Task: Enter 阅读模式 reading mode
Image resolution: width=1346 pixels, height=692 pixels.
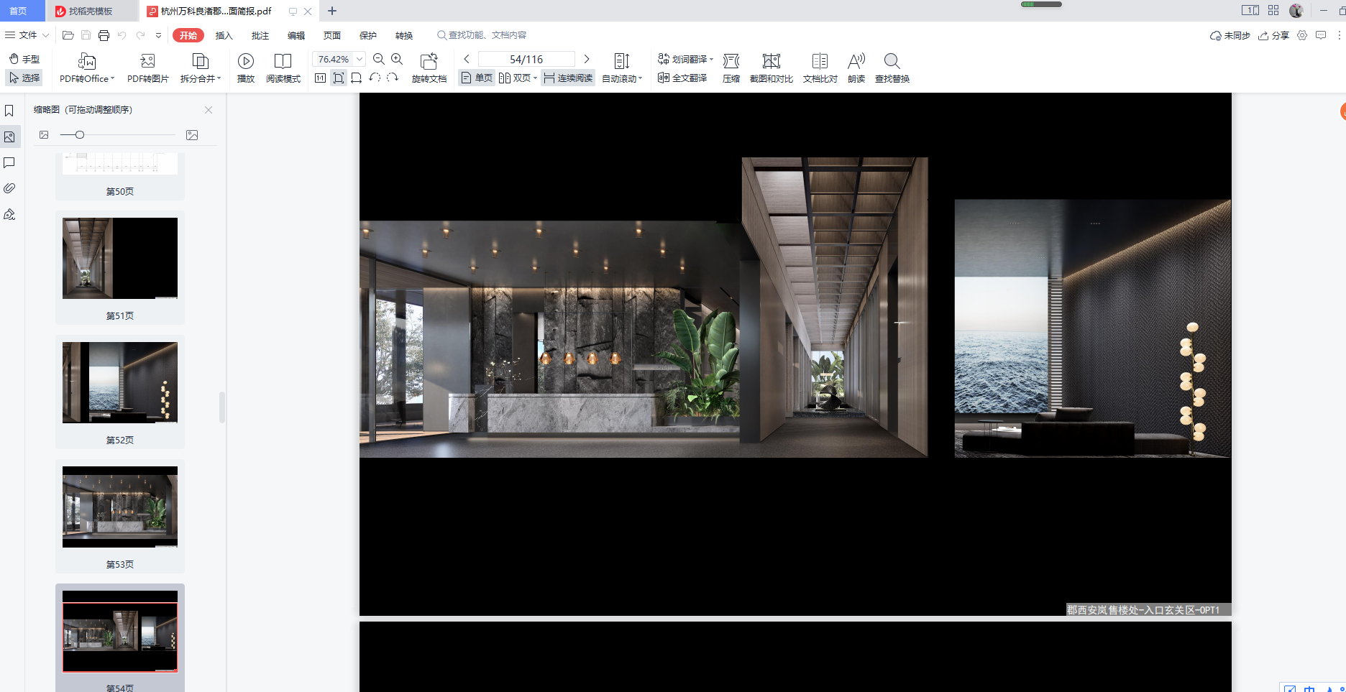Action: tap(283, 69)
